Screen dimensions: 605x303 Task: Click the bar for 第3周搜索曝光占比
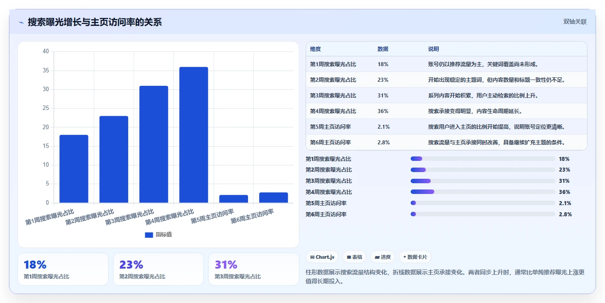click(154, 144)
